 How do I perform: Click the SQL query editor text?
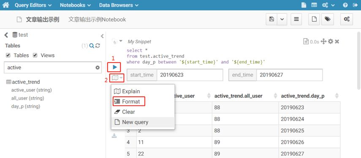tap(196, 56)
